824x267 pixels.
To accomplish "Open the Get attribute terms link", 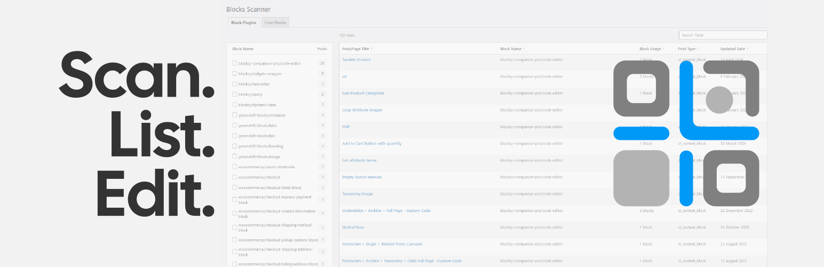I will (359, 160).
